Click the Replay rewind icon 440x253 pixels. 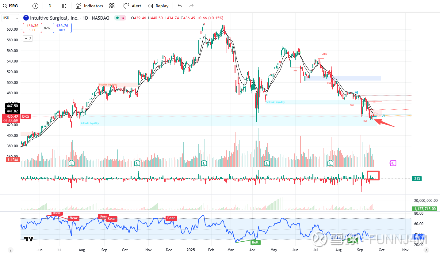pyautogui.click(x=150, y=6)
